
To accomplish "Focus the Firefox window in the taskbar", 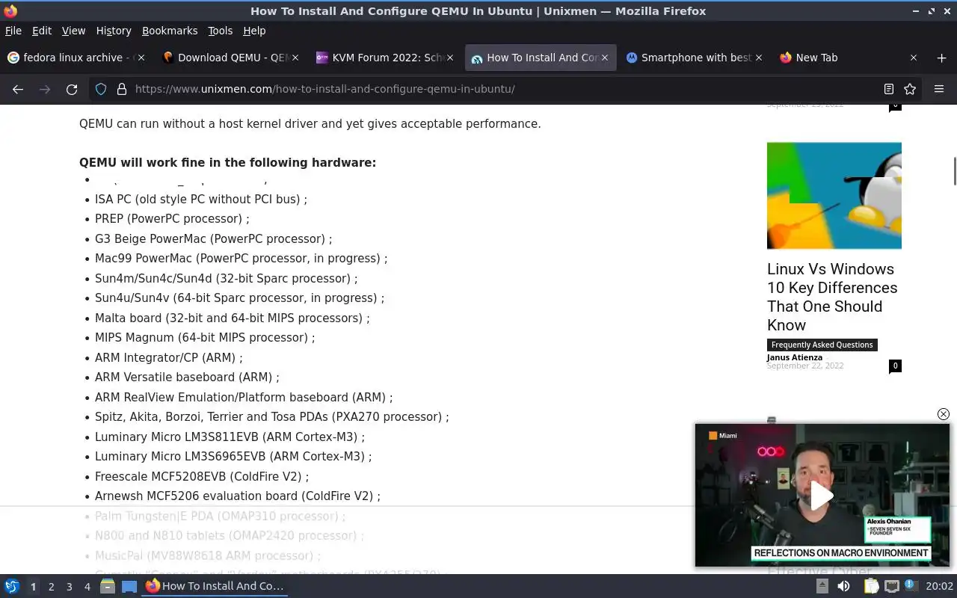I will [215, 587].
